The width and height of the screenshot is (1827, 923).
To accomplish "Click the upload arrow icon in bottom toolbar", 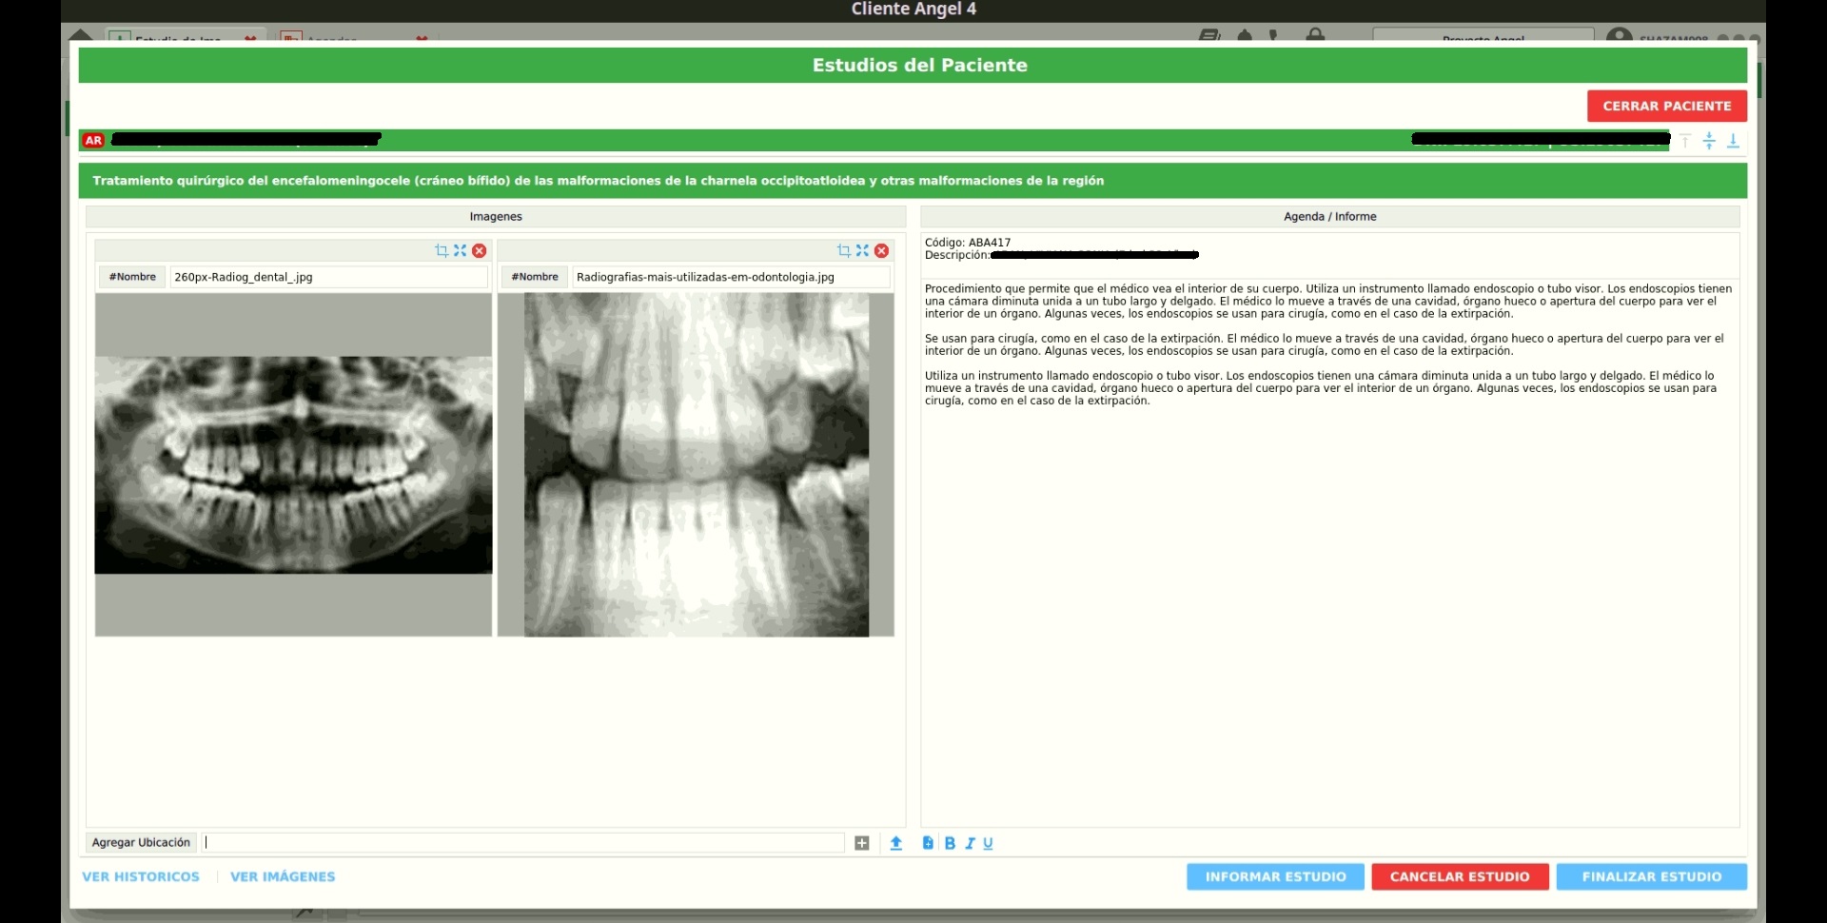I will pos(896,843).
